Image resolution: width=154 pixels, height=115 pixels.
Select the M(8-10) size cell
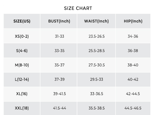[x=22, y=65]
